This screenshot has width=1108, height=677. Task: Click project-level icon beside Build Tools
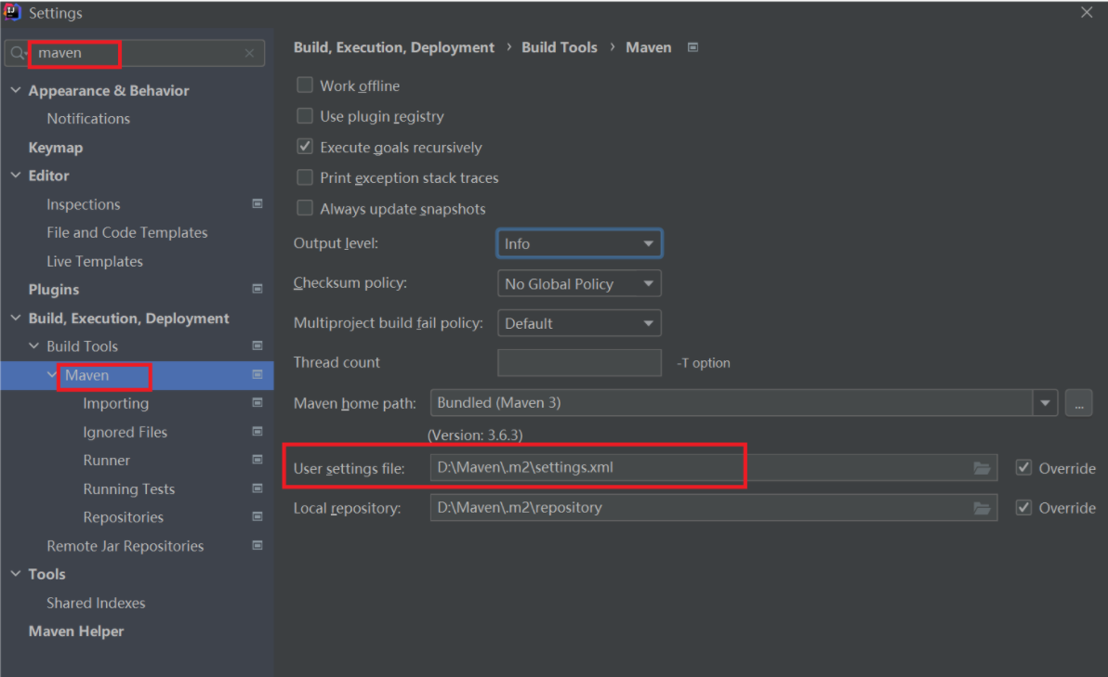point(257,345)
